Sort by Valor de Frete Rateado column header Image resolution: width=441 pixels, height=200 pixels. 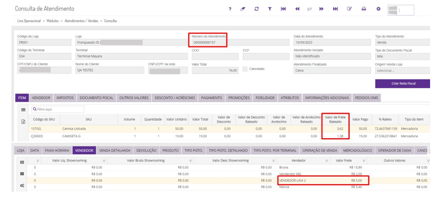click(x=335, y=120)
